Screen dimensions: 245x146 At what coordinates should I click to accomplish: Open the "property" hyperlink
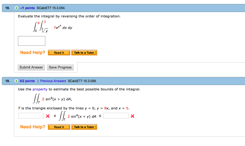40,89
